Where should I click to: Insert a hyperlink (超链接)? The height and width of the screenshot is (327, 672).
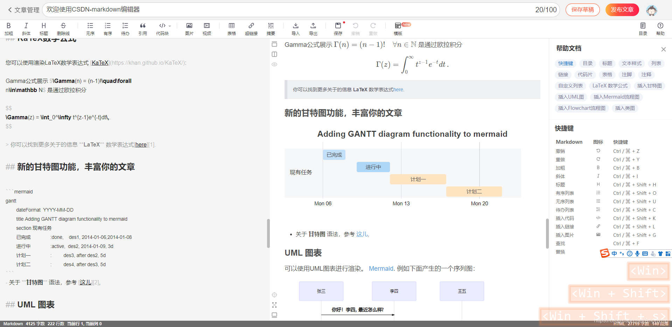[251, 29]
